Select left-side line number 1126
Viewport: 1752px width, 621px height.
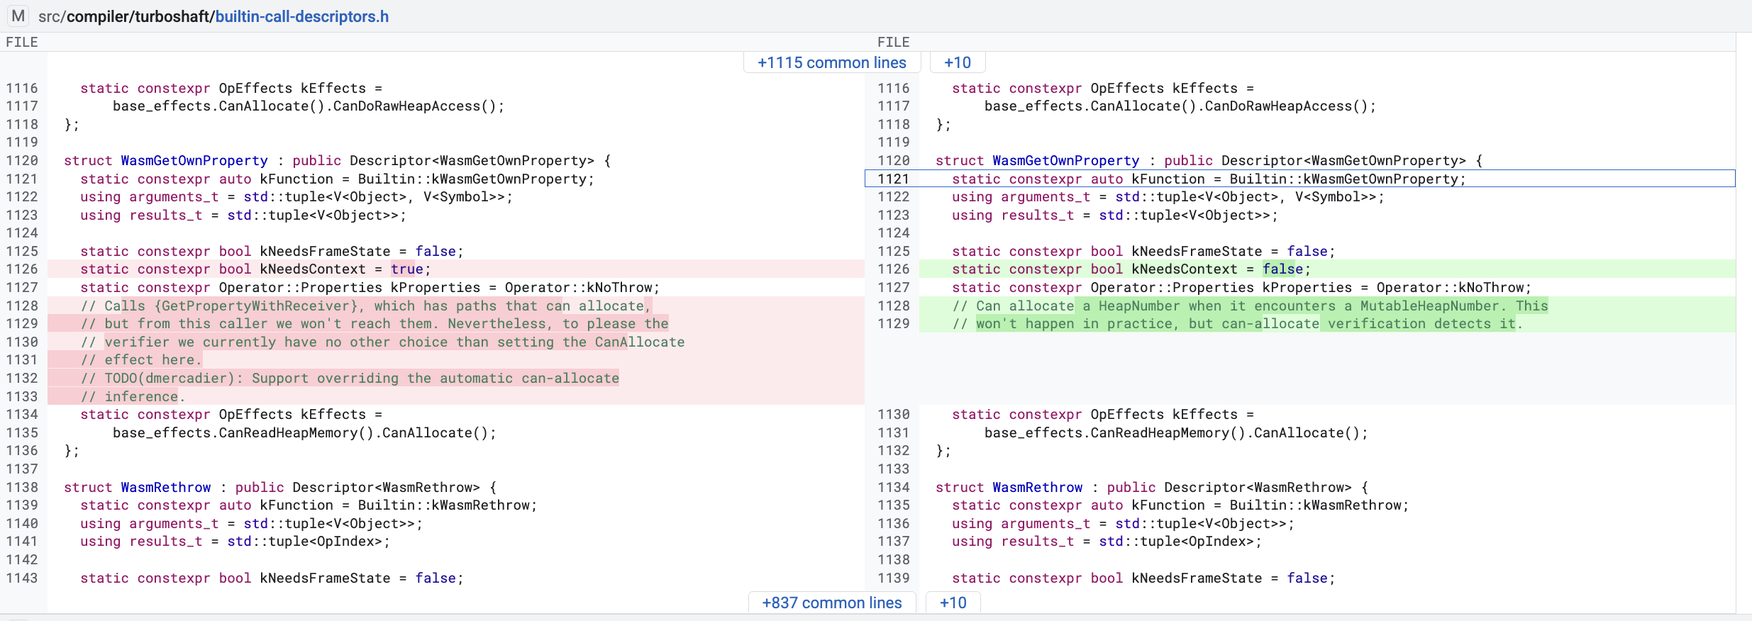point(22,269)
